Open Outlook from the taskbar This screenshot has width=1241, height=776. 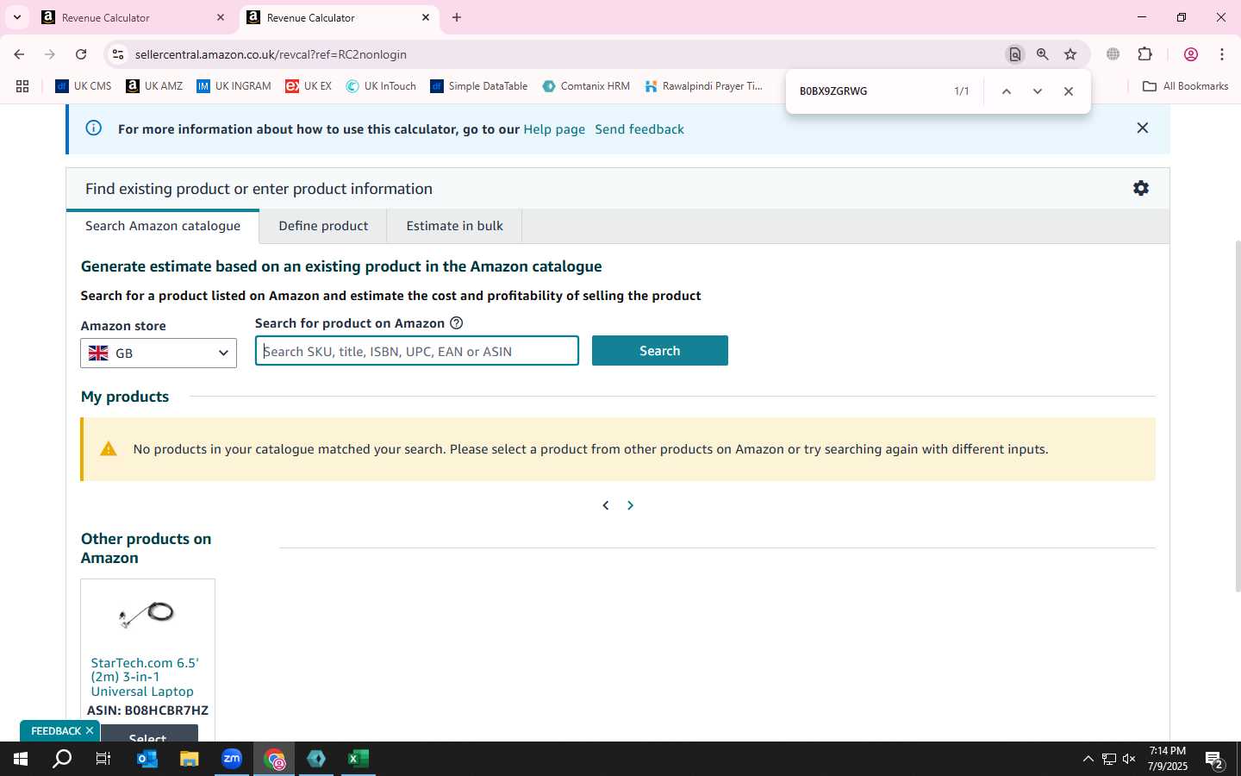tap(147, 759)
